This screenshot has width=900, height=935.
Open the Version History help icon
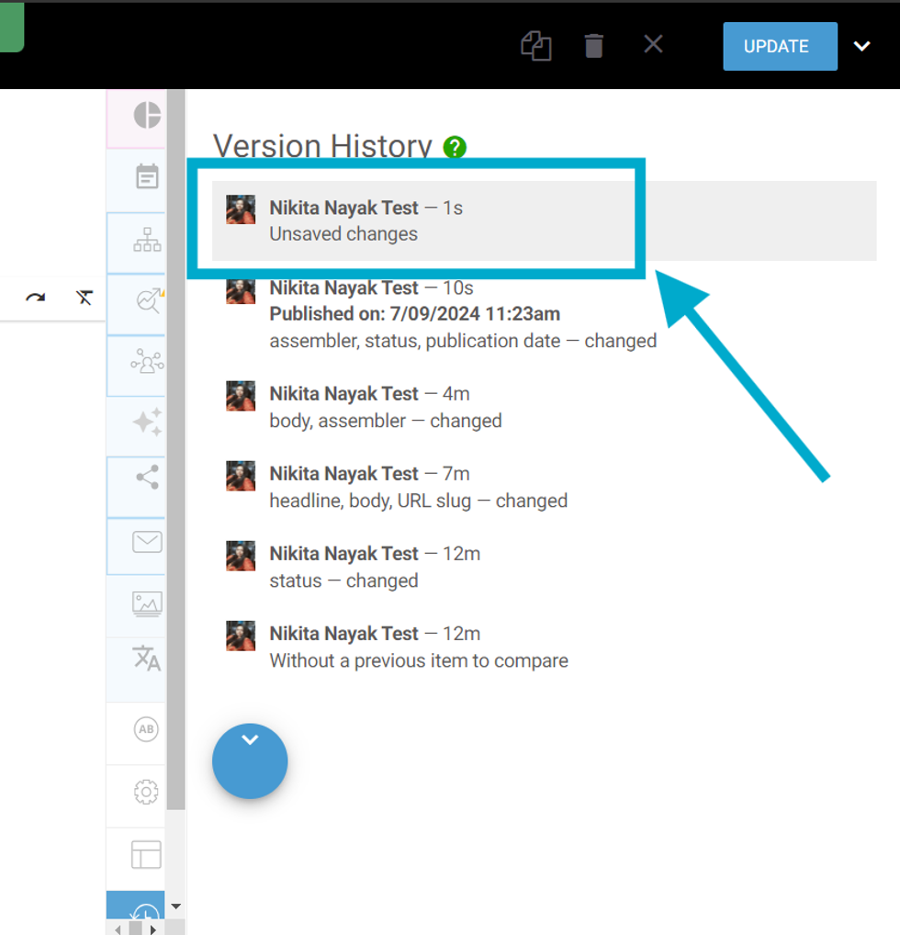click(455, 147)
